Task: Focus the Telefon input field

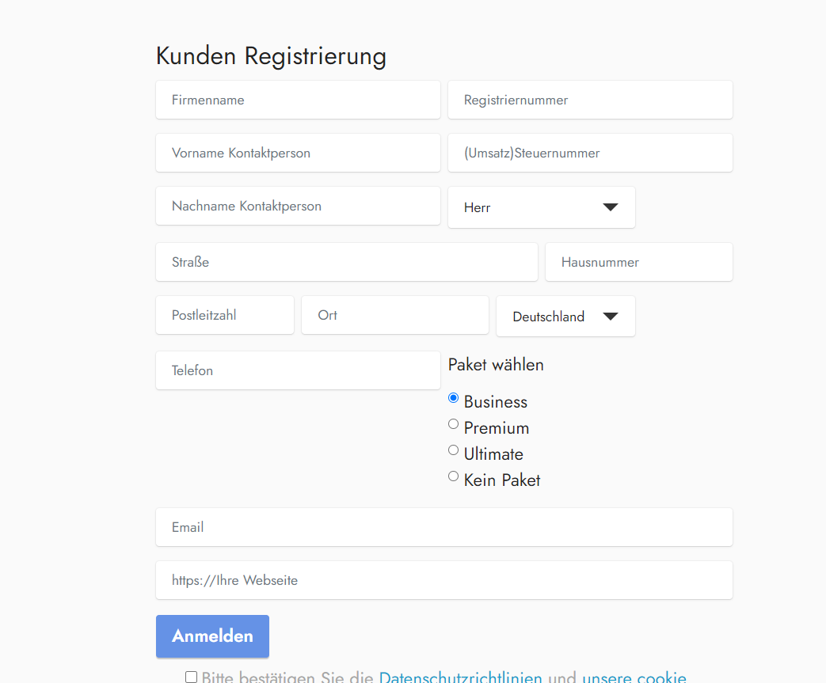Action: click(x=298, y=370)
